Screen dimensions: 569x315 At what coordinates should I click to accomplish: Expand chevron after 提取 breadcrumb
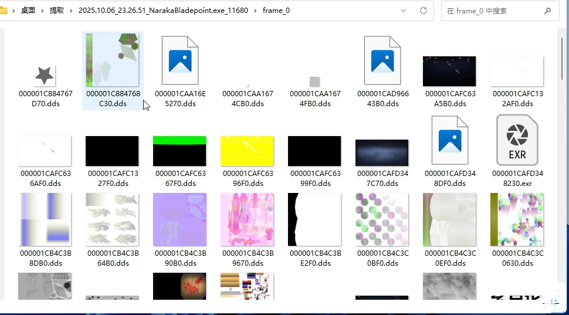(x=72, y=11)
